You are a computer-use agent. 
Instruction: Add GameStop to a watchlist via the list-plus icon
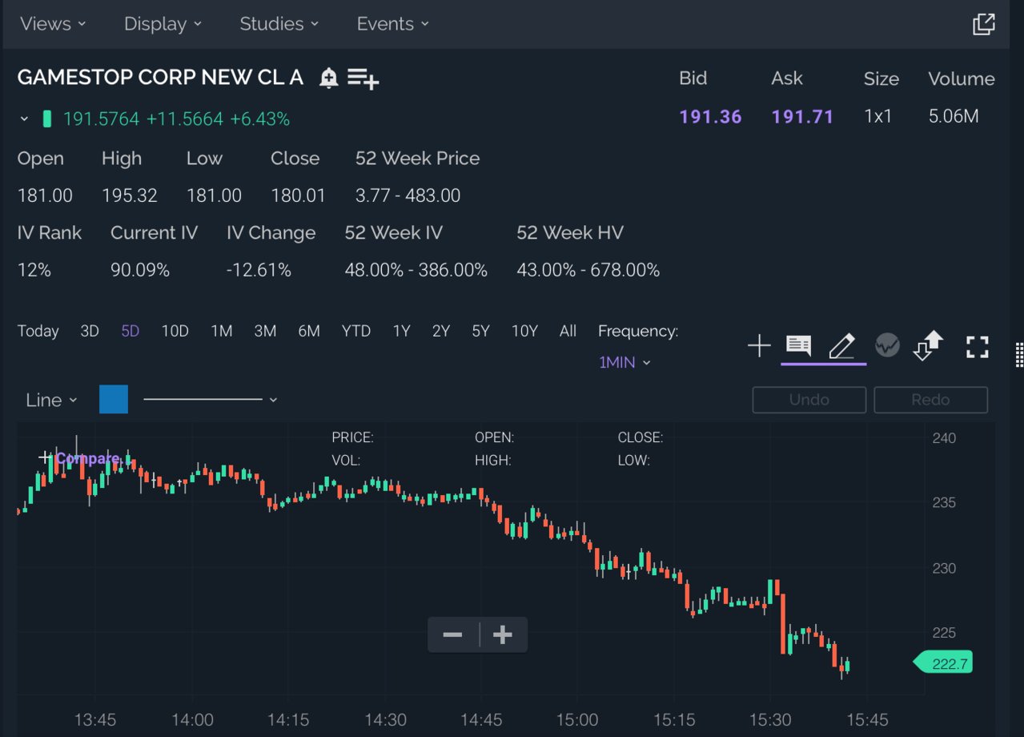363,79
